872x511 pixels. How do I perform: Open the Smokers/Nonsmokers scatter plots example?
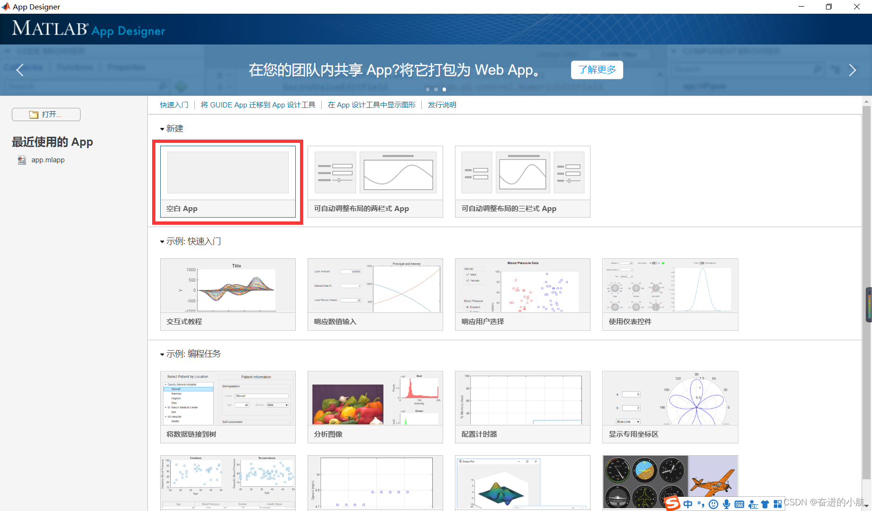228,483
